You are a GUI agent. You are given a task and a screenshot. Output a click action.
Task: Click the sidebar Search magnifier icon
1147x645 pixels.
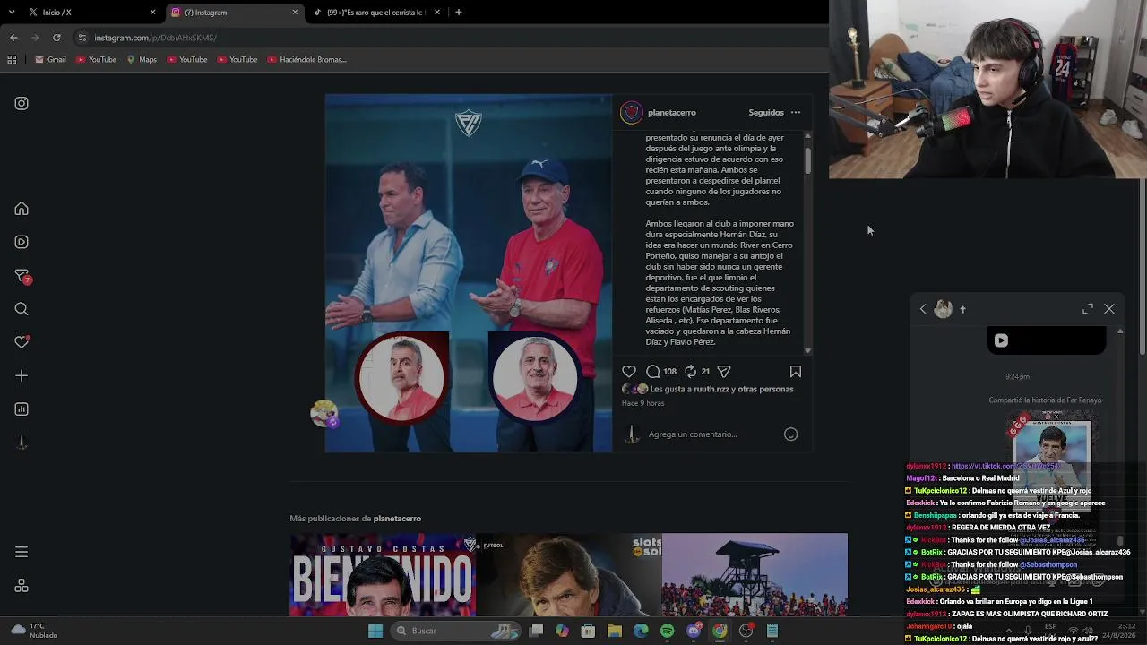coord(22,309)
